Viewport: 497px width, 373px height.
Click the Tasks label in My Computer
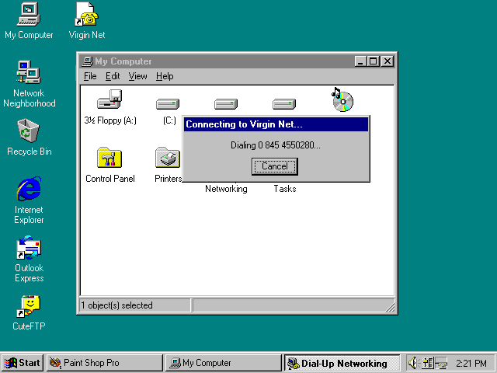pyautogui.click(x=285, y=189)
